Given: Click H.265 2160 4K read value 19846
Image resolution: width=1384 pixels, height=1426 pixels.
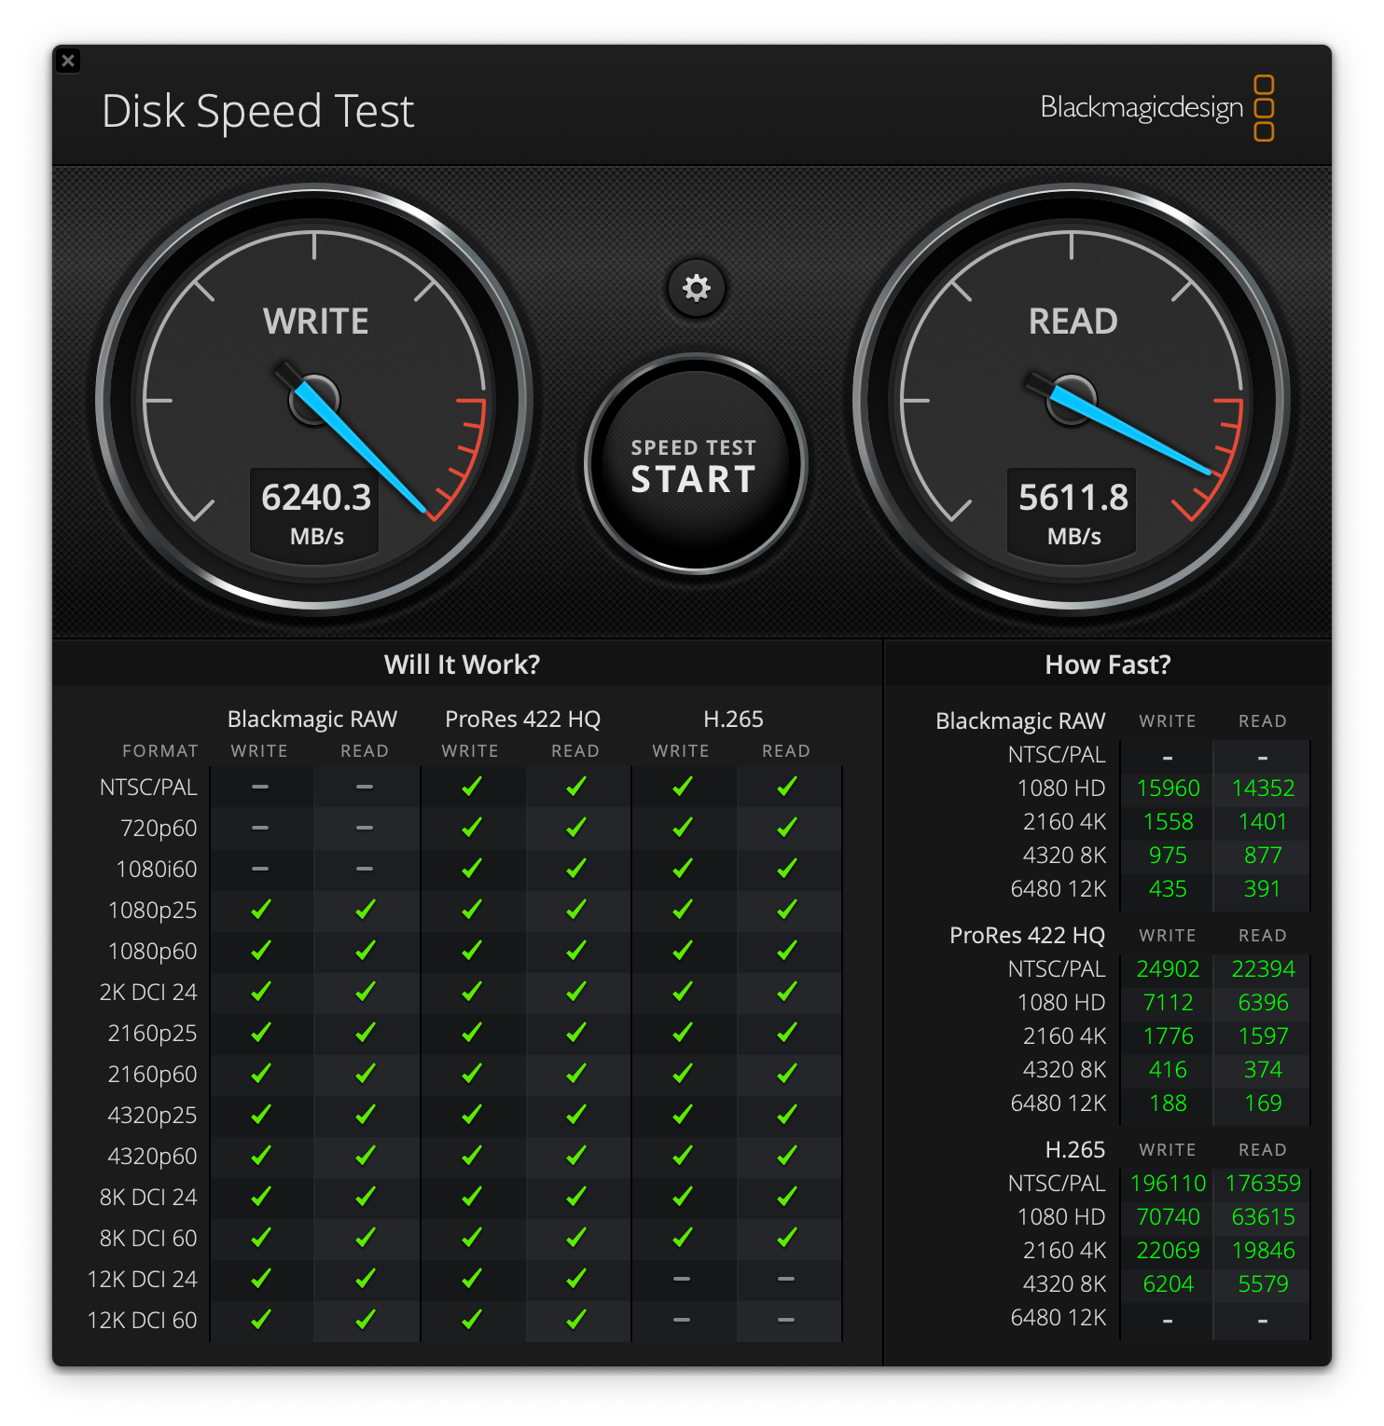Looking at the screenshot, I should (1263, 1251).
